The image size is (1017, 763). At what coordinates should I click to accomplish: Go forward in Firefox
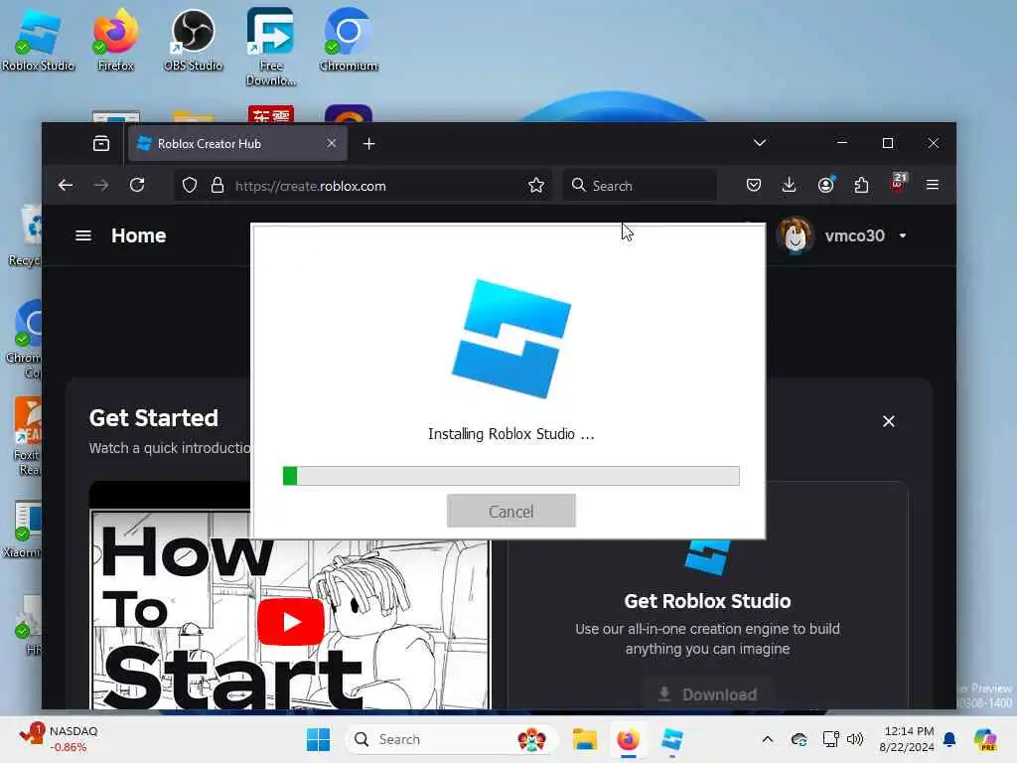(x=101, y=186)
